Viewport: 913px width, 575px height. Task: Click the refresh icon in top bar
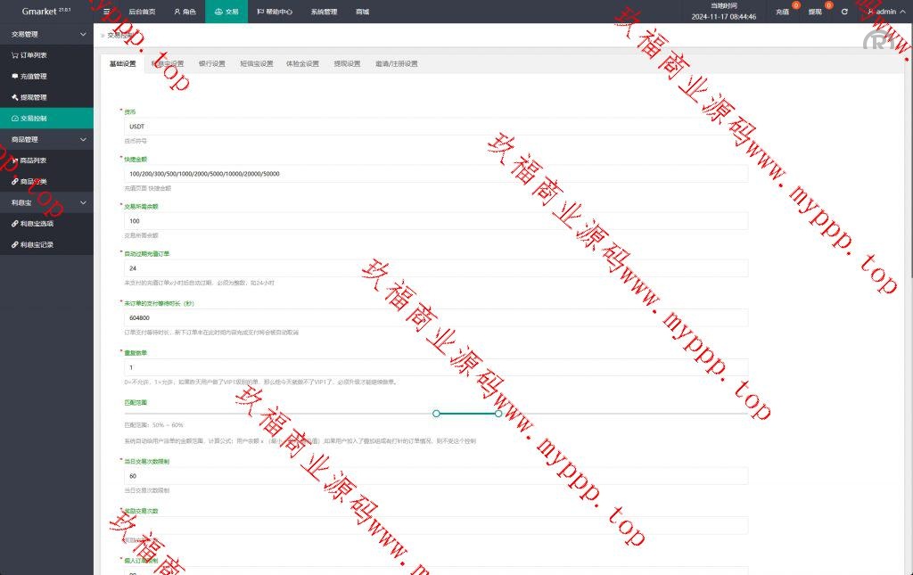tap(844, 12)
